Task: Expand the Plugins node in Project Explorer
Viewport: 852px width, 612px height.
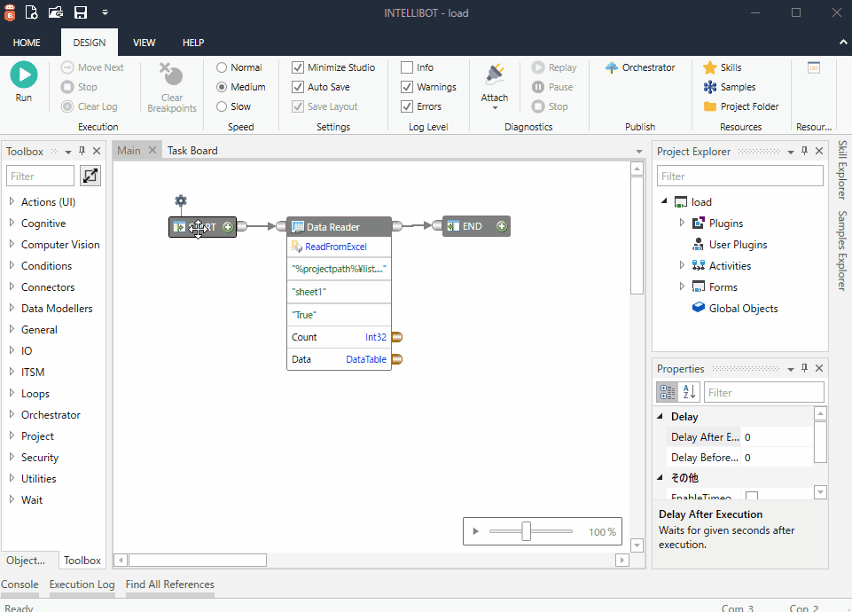Action: (x=682, y=224)
